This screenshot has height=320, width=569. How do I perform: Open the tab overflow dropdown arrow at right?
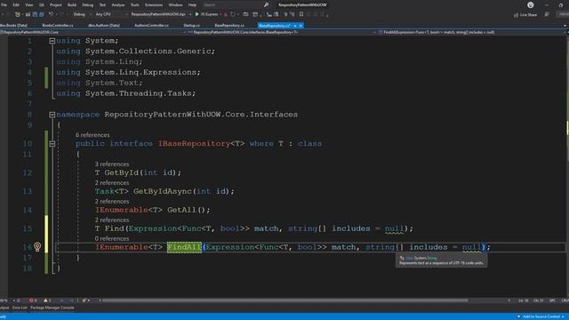tap(565, 26)
